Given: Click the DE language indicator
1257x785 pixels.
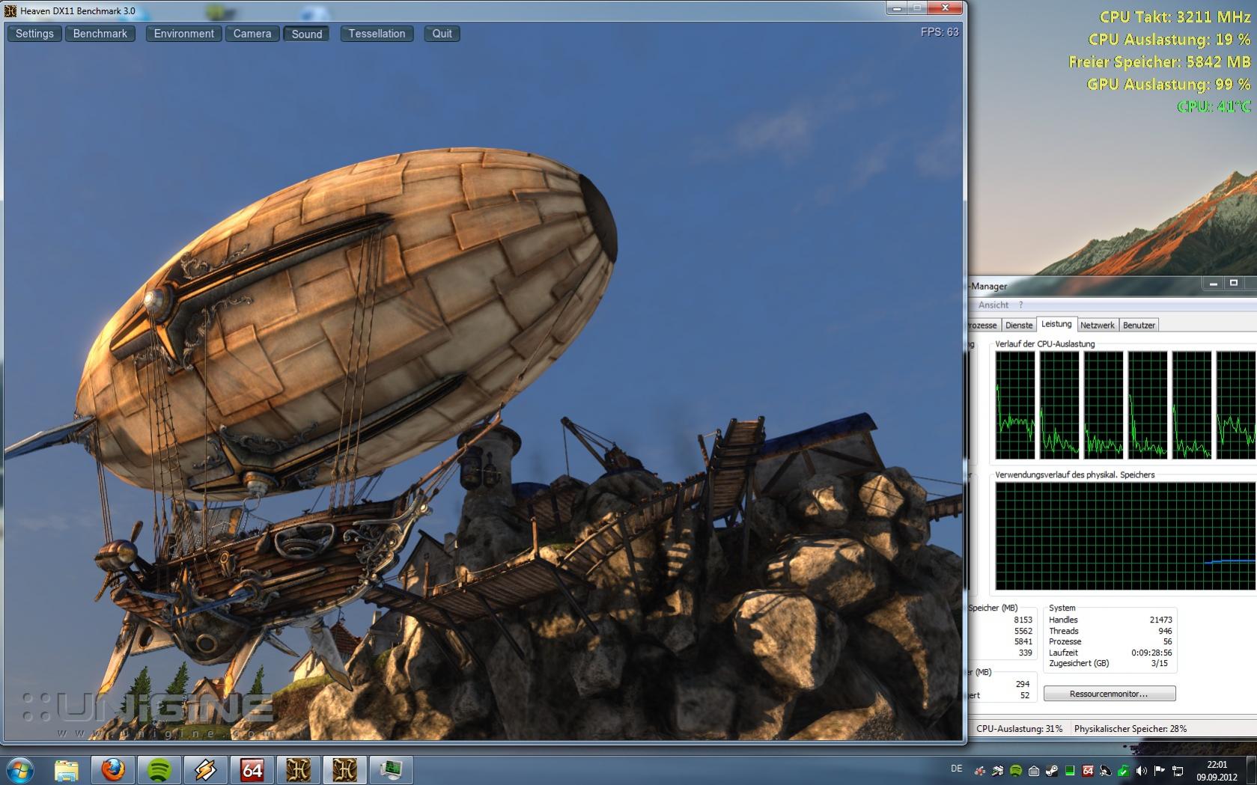Looking at the screenshot, I should [956, 769].
